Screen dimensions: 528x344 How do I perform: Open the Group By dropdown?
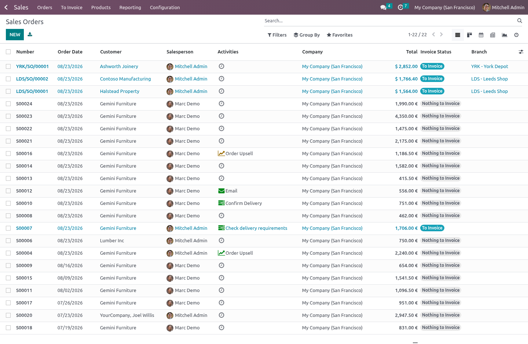point(307,35)
